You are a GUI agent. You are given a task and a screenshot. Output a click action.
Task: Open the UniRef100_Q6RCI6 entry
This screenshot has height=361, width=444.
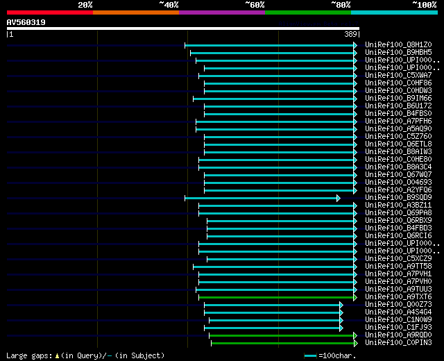[x=398, y=236]
